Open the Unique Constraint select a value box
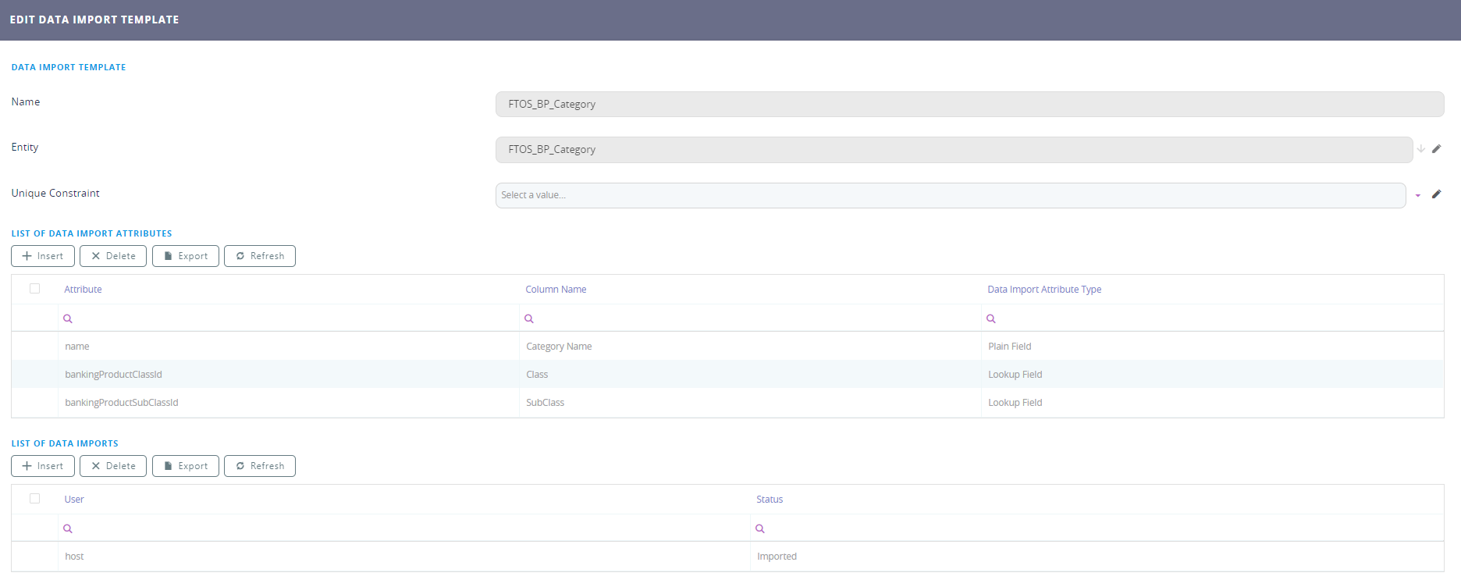Image resolution: width=1461 pixels, height=587 pixels. 950,195
